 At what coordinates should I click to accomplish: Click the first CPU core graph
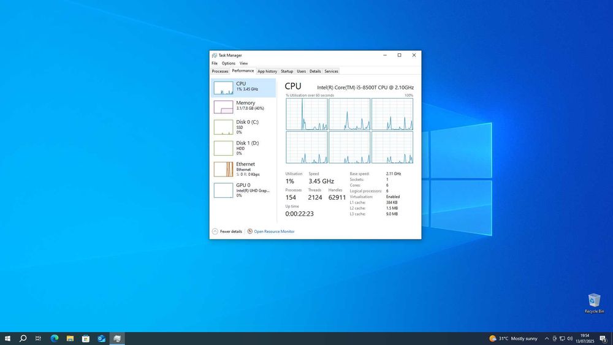306,114
